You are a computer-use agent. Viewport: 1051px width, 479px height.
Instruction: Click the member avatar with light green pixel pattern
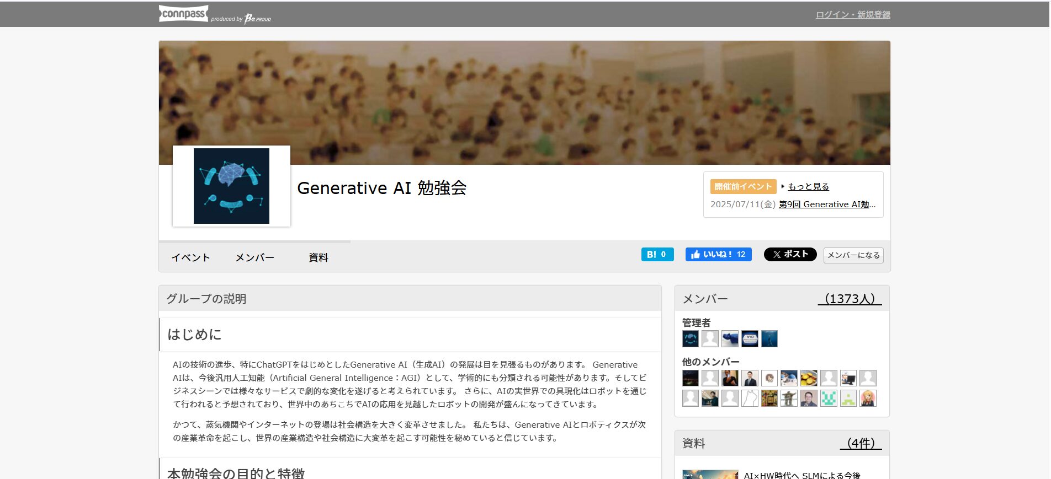pyautogui.click(x=848, y=398)
